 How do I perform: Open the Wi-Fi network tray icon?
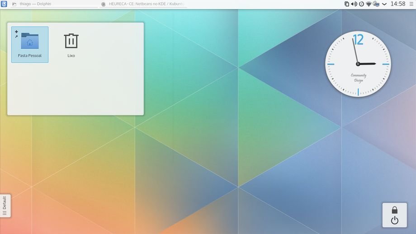369,4
